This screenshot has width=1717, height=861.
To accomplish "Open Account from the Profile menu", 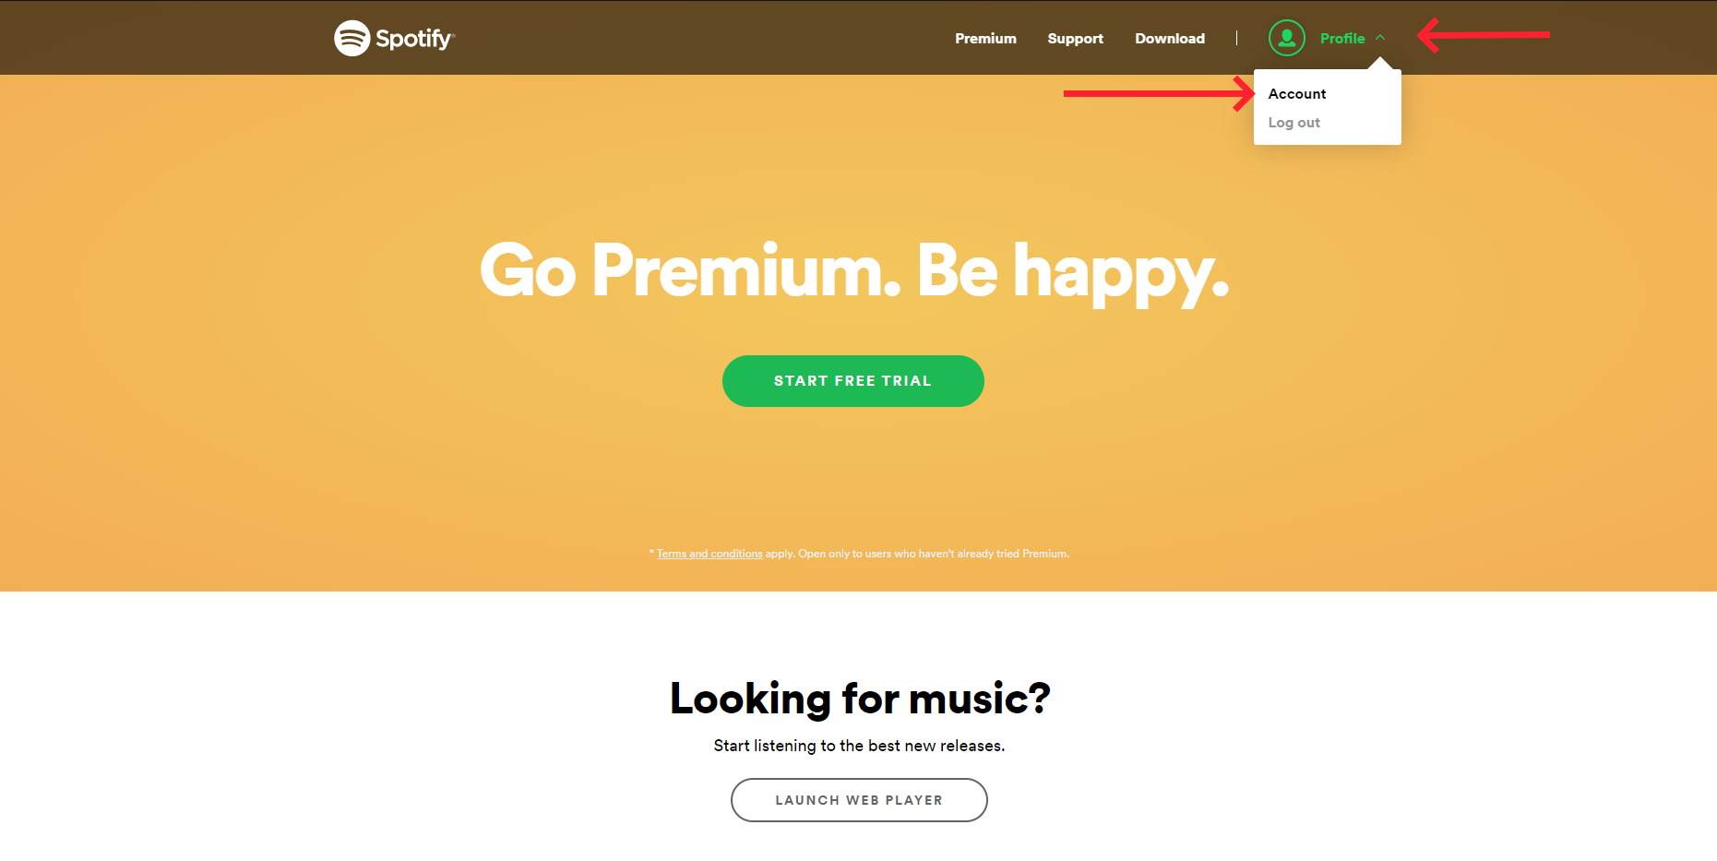I will pos(1296,94).
